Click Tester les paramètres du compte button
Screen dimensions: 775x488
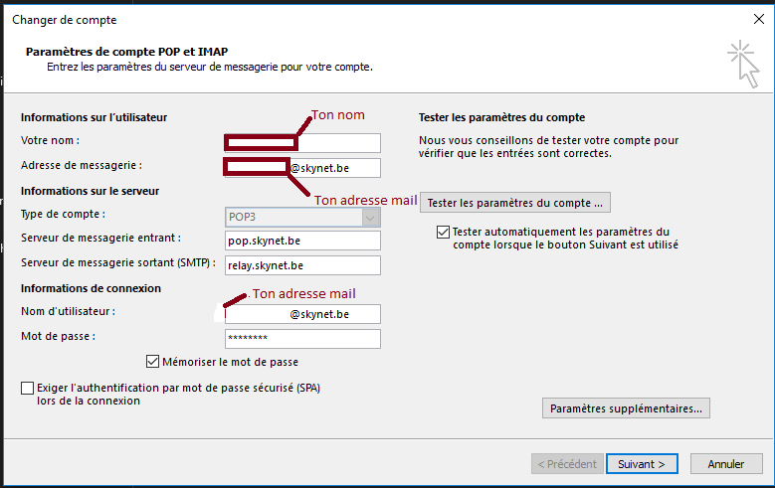tap(515, 203)
